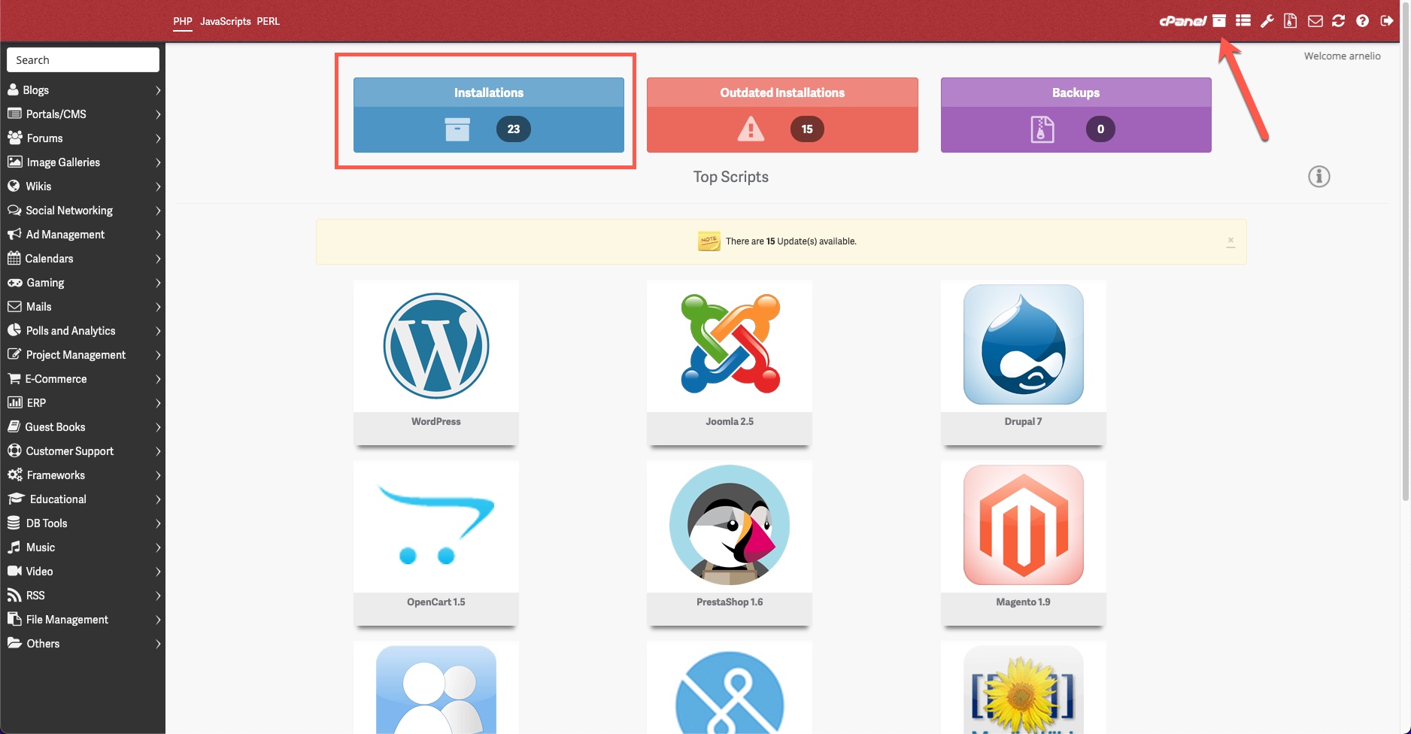The width and height of the screenshot is (1411, 734).
Task: Click the Educational graduation cap icon
Action: point(16,499)
